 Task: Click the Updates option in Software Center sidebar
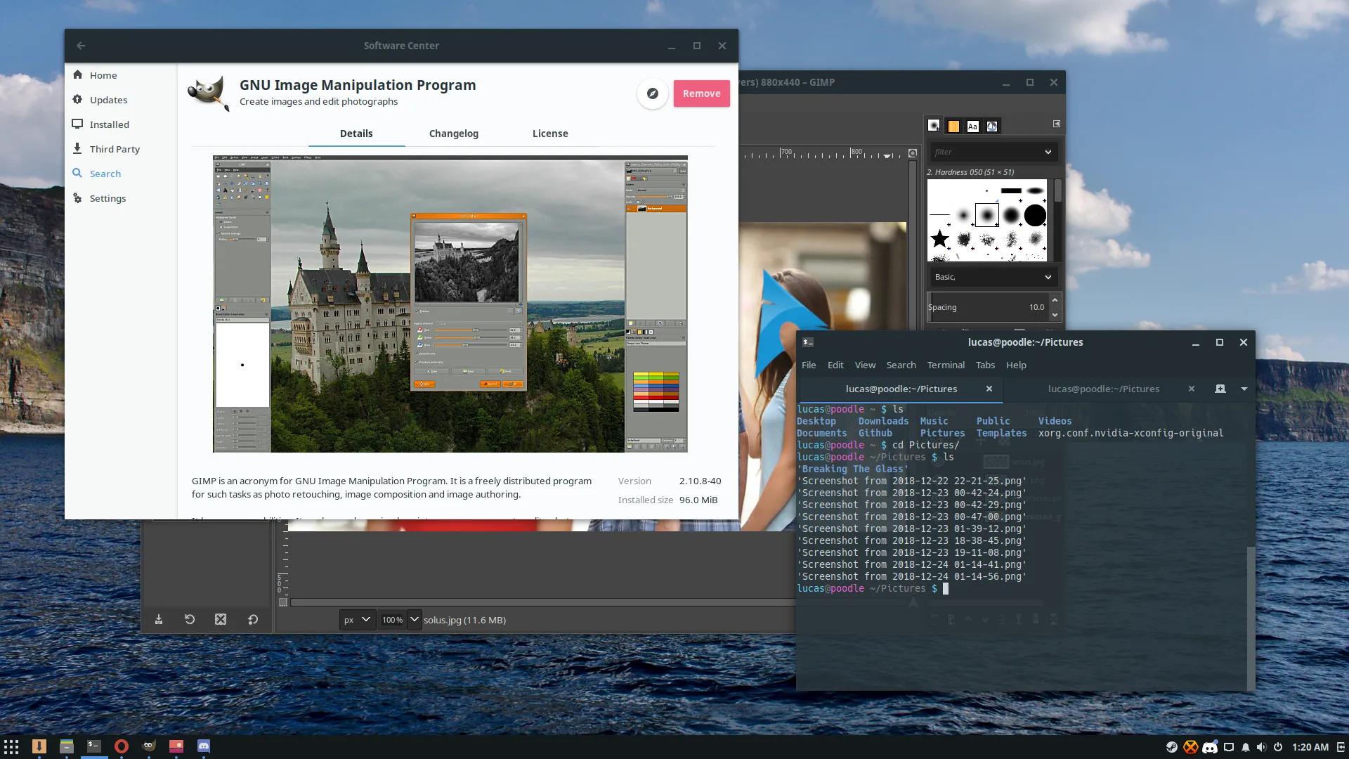click(108, 99)
